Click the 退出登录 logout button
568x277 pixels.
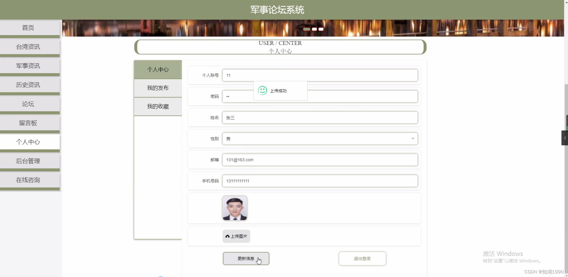coord(362,258)
